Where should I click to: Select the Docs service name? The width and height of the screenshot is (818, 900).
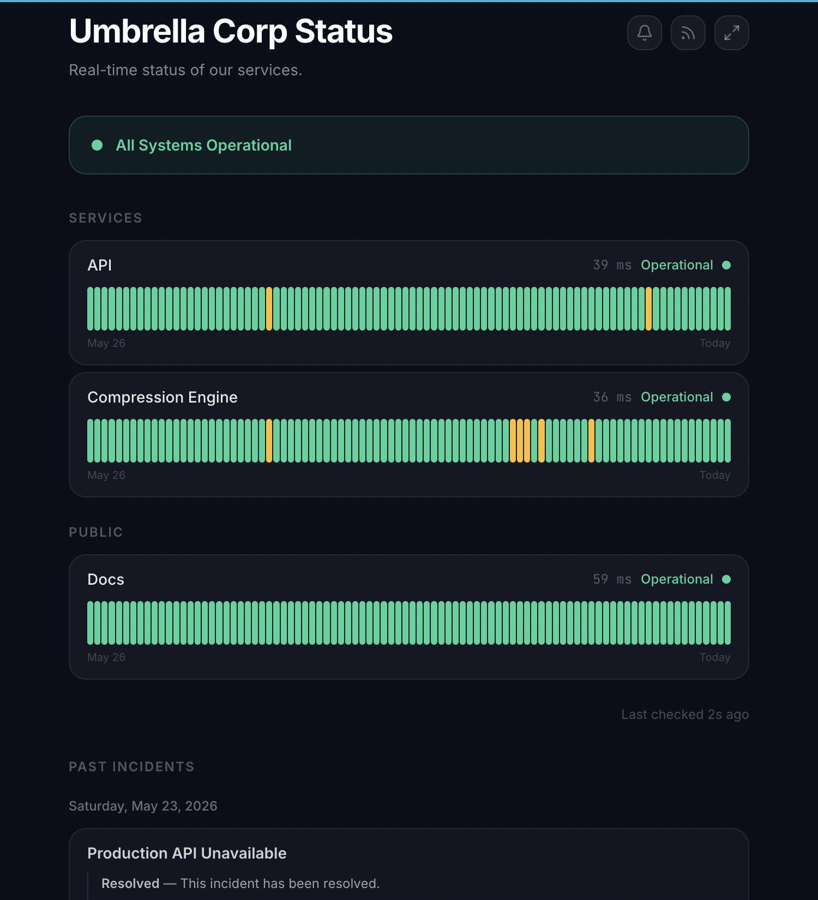pos(106,579)
